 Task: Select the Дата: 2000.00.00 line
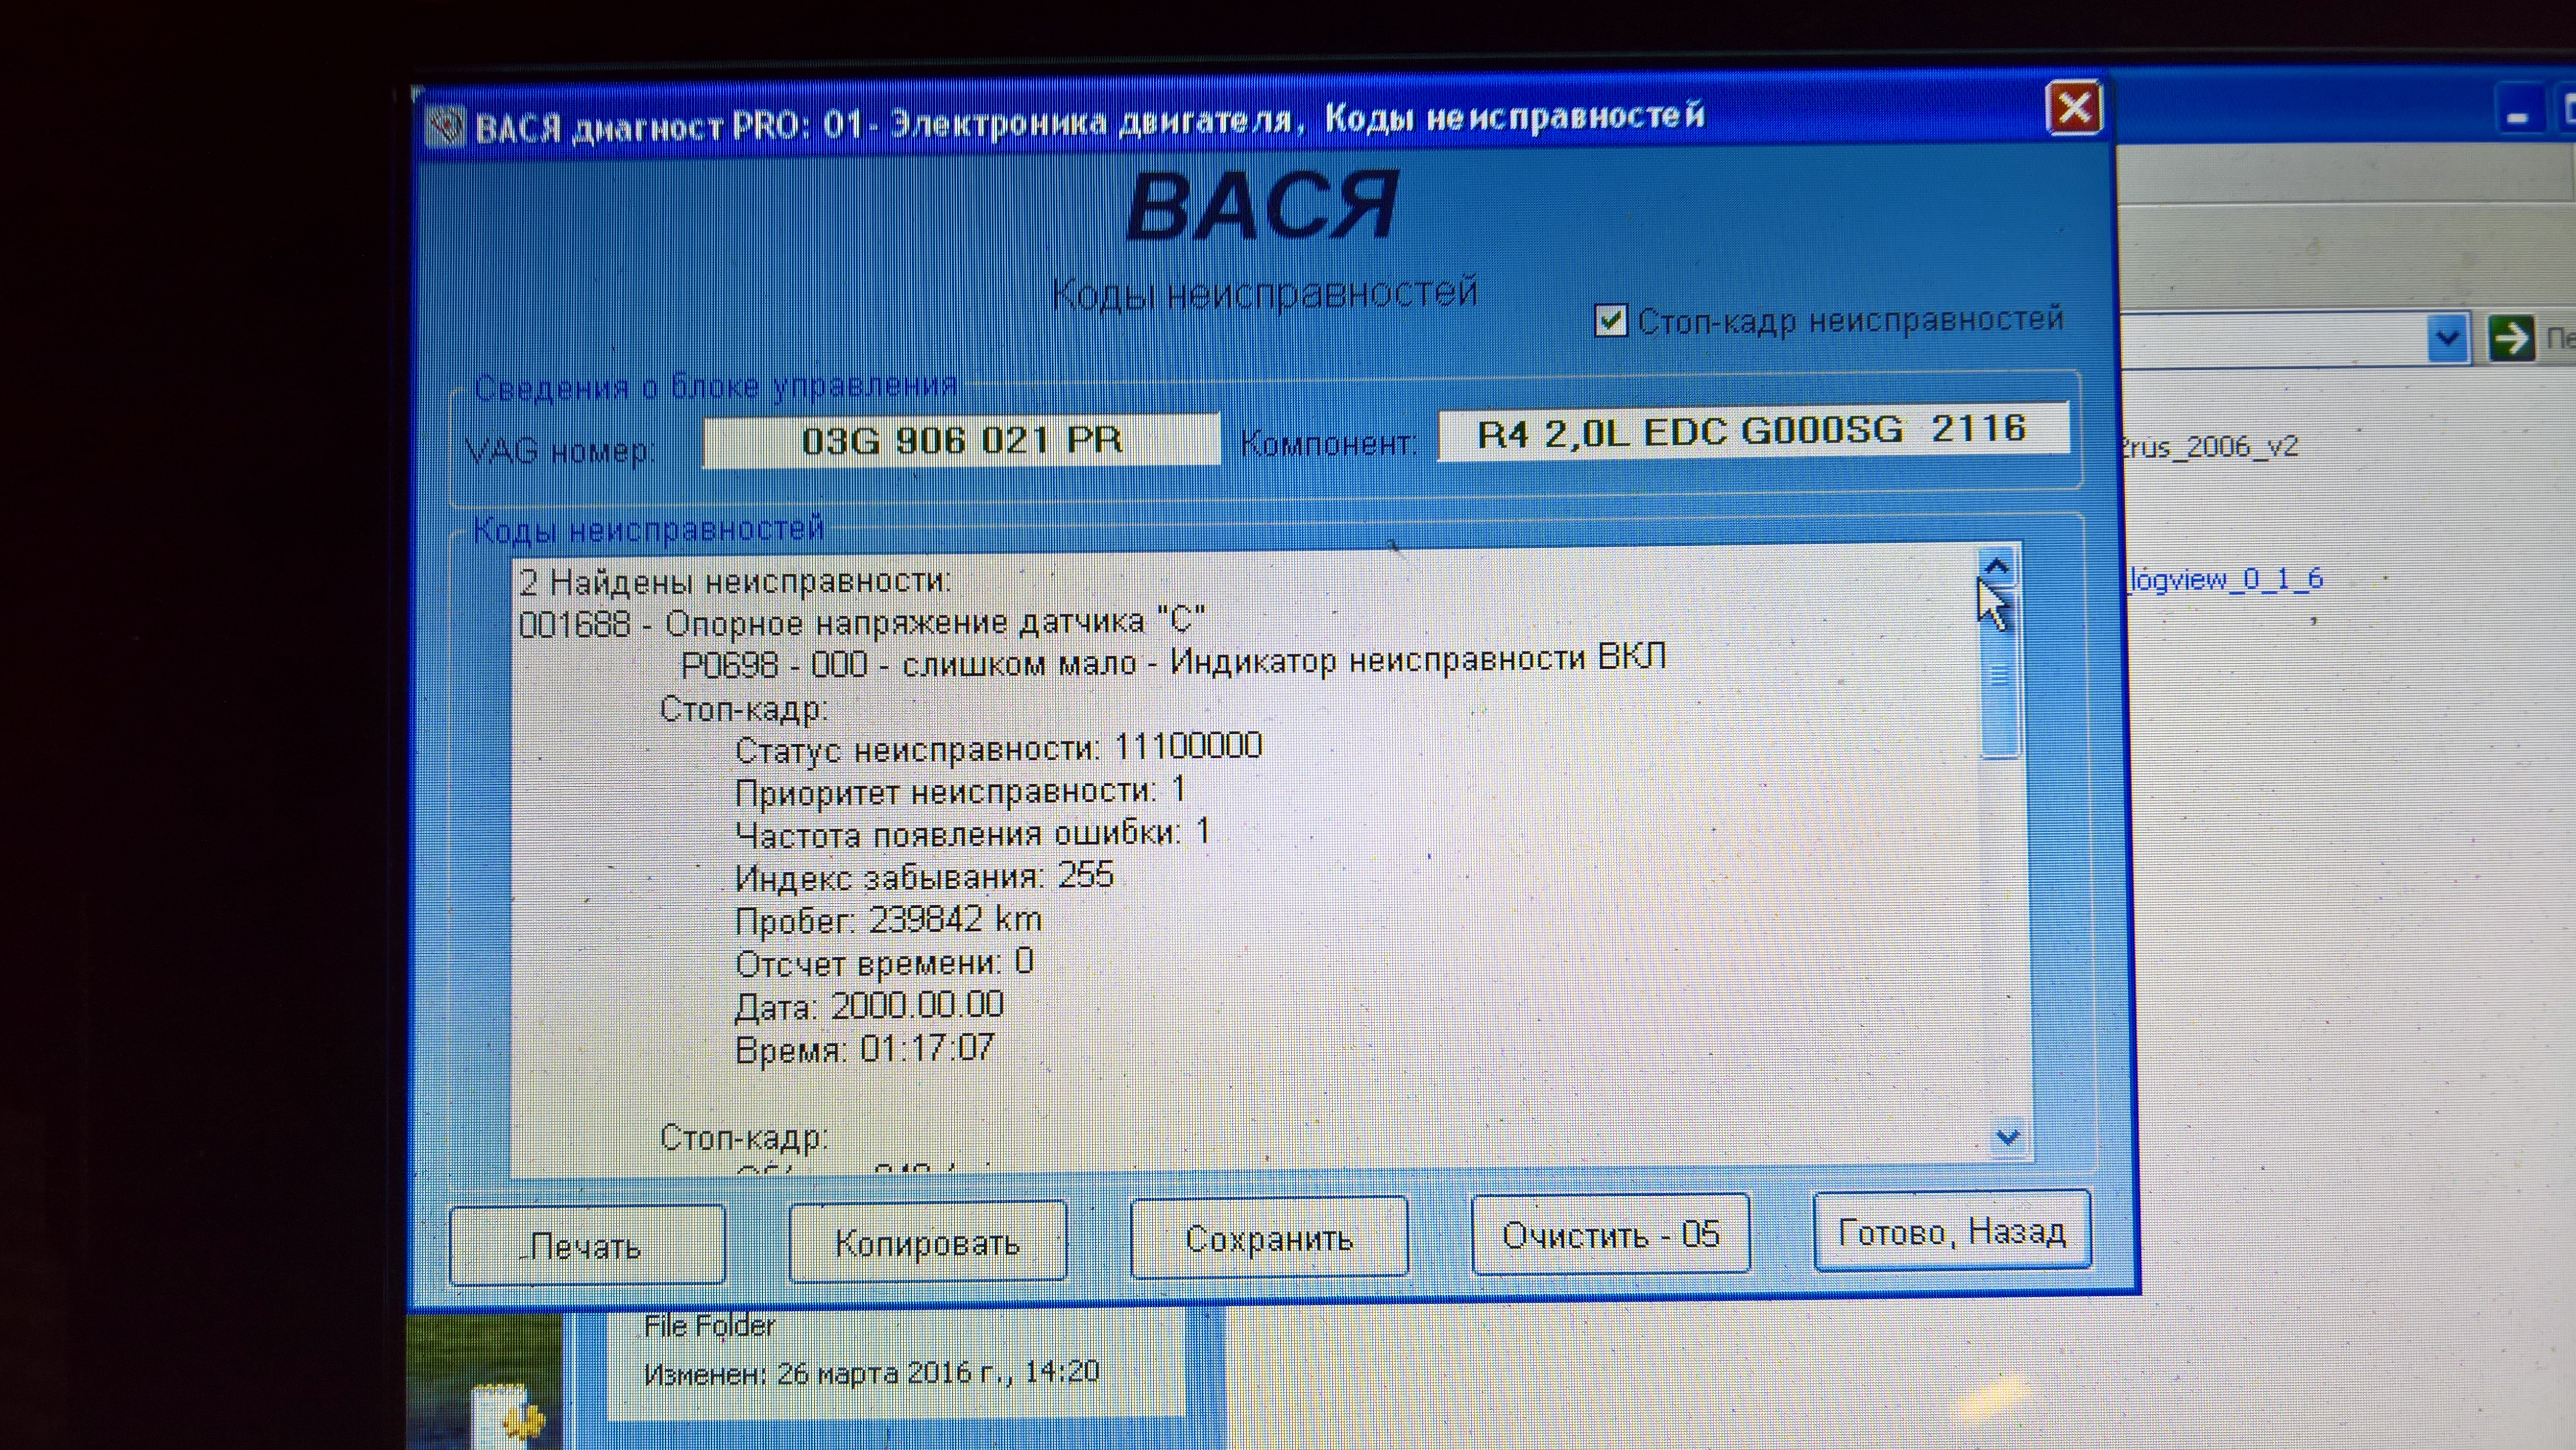click(x=869, y=1006)
